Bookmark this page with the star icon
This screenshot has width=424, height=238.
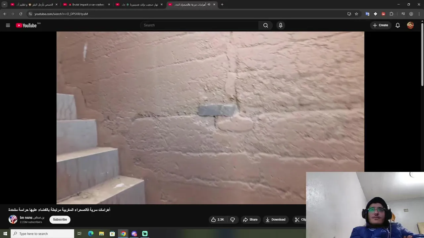356,14
